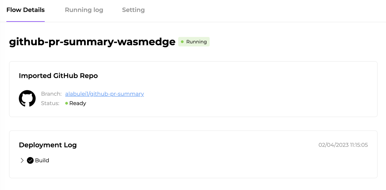
Task: Click the Status label
Action: 50,103
